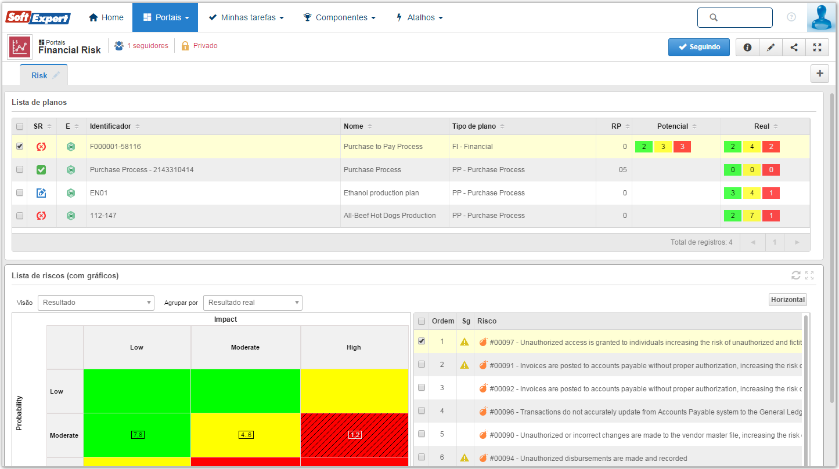Click the Seguindo button
The image size is (839, 469).
(x=698, y=48)
